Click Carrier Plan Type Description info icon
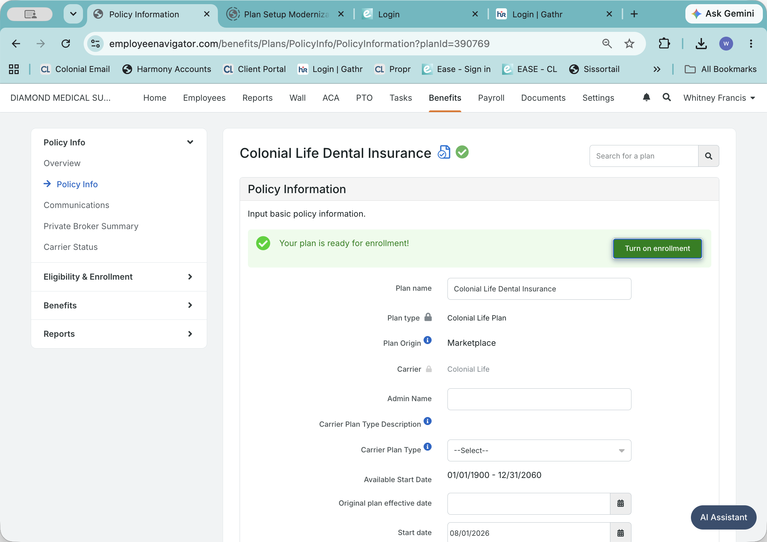 pos(428,421)
